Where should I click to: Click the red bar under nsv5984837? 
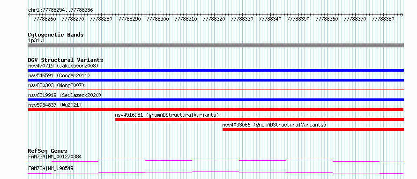(216, 110)
